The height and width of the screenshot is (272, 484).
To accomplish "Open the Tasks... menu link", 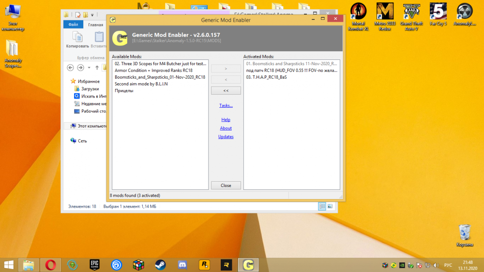I will coord(226,105).
